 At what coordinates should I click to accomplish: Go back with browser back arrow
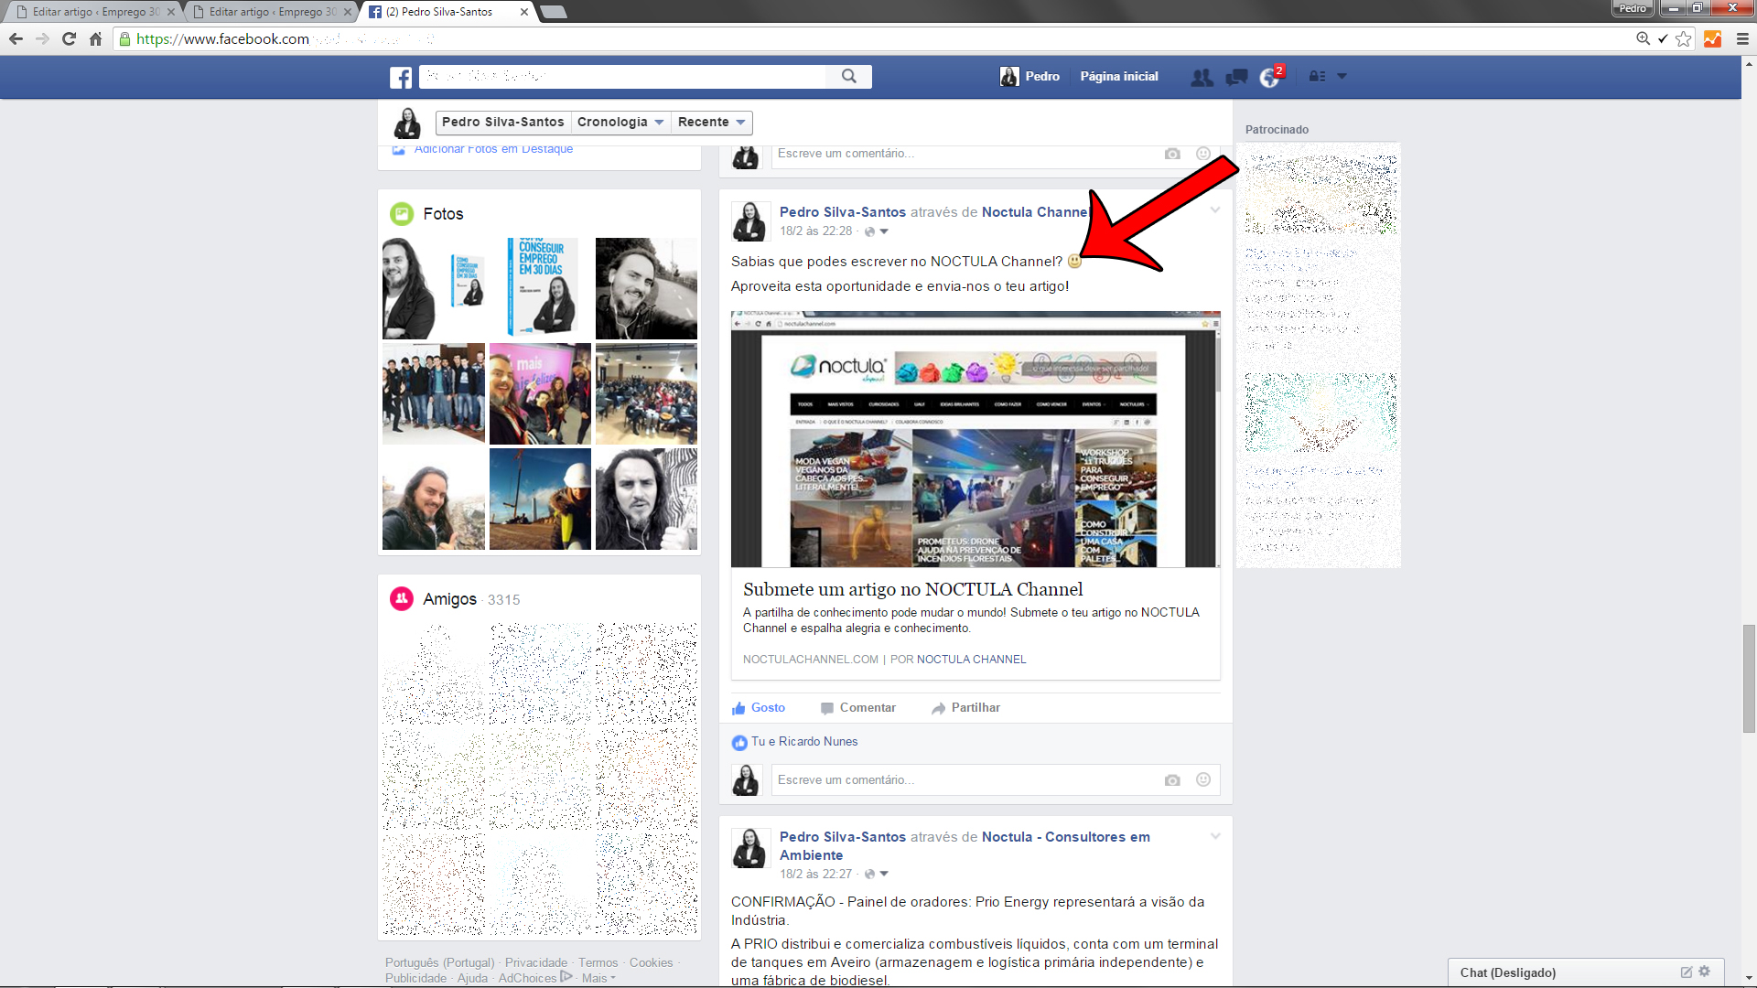click(16, 38)
